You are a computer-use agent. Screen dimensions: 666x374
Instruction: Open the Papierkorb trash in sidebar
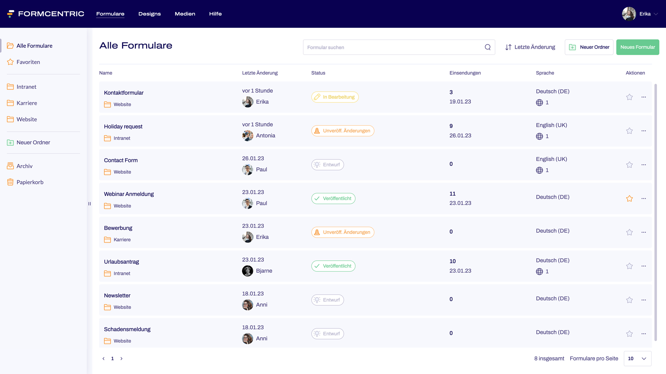pos(30,182)
